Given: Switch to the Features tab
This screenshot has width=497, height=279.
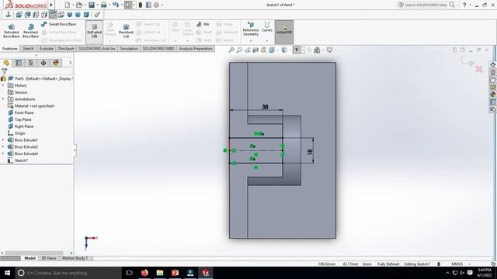Looking at the screenshot, I should [x=9, y=49].
